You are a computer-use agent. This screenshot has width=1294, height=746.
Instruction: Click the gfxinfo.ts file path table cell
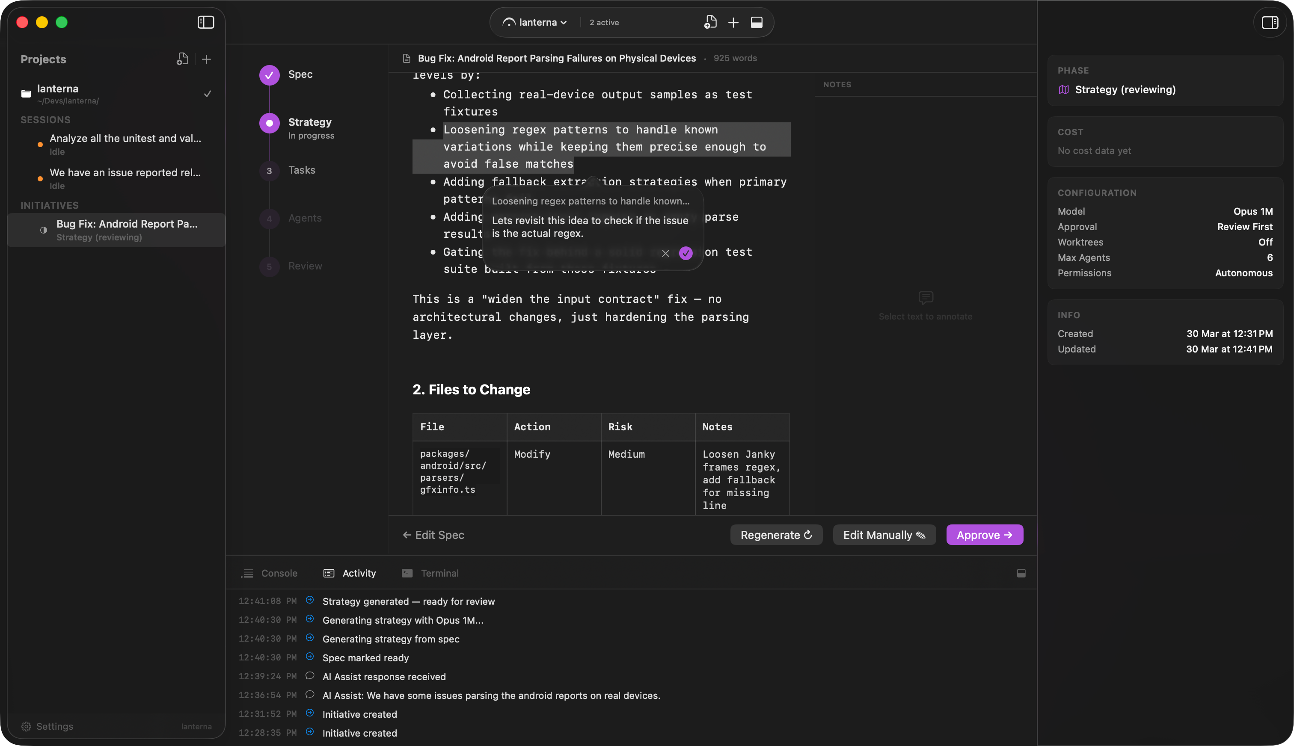coord(459,478)
